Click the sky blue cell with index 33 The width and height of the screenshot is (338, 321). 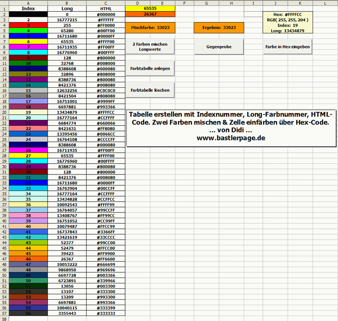point(28,188)
